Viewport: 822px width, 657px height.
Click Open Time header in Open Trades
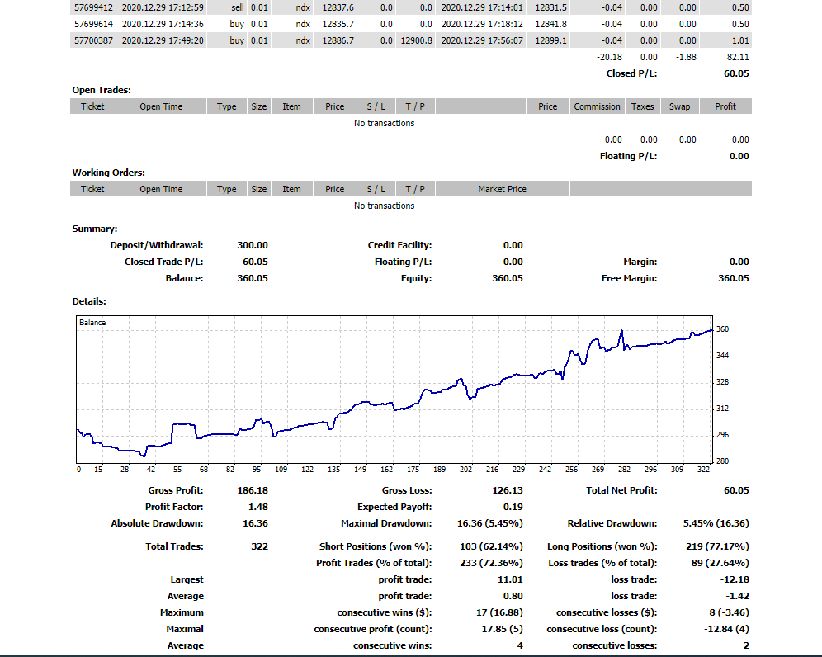click(x=161, y=106)
